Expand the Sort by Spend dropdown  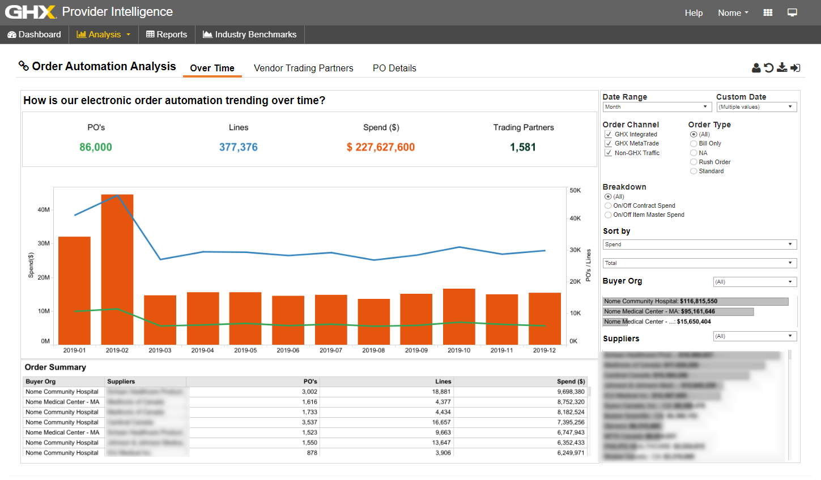click(x=699, y=245)
